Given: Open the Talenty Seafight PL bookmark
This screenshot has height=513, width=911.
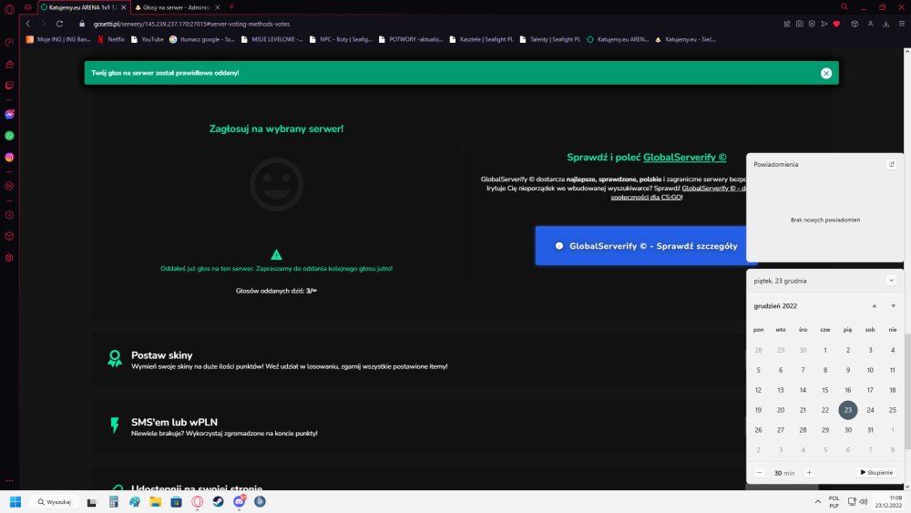Looking at the screenshot, I should (x=549, y=39).
